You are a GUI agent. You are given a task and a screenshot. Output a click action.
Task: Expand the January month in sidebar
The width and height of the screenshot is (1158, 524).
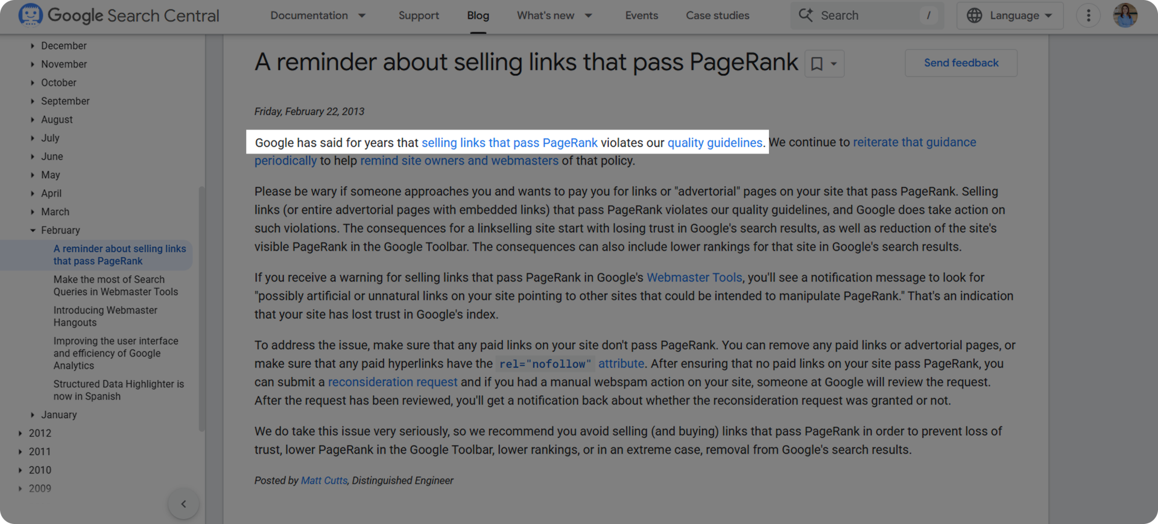(33, 415)
